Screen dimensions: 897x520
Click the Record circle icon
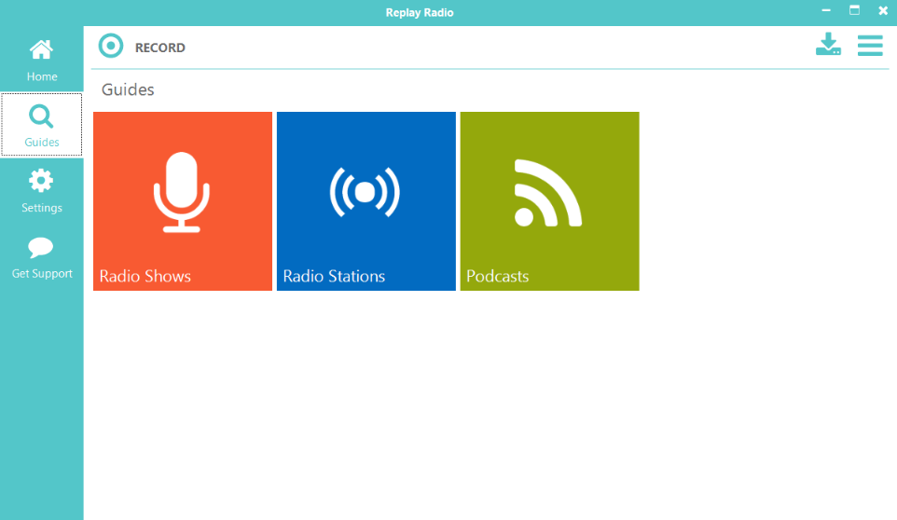[110, 46]
